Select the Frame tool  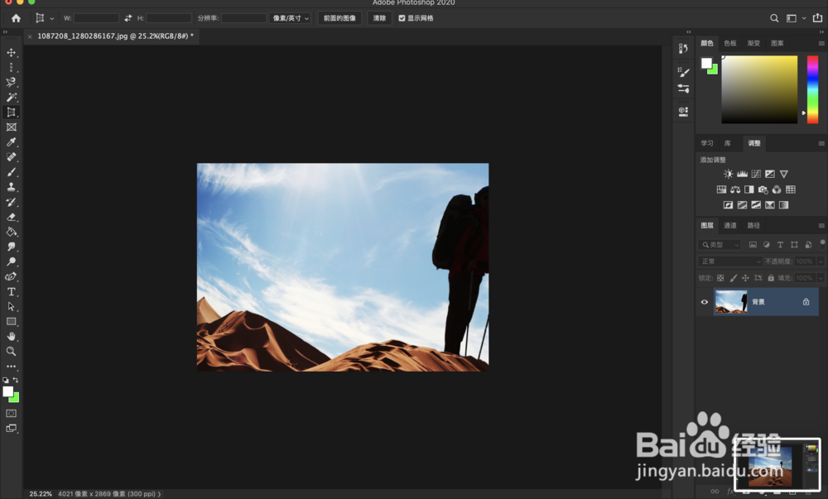coord(11,127)
